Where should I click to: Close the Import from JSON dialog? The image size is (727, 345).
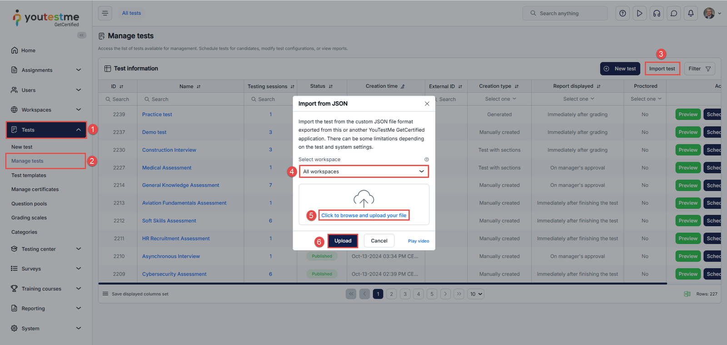point(427,103)
